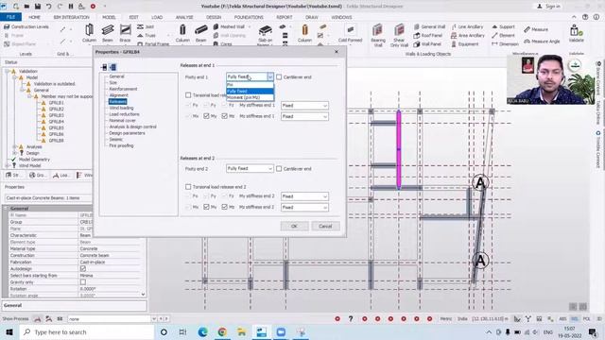Click the Dimension tool

coord(505,44)
